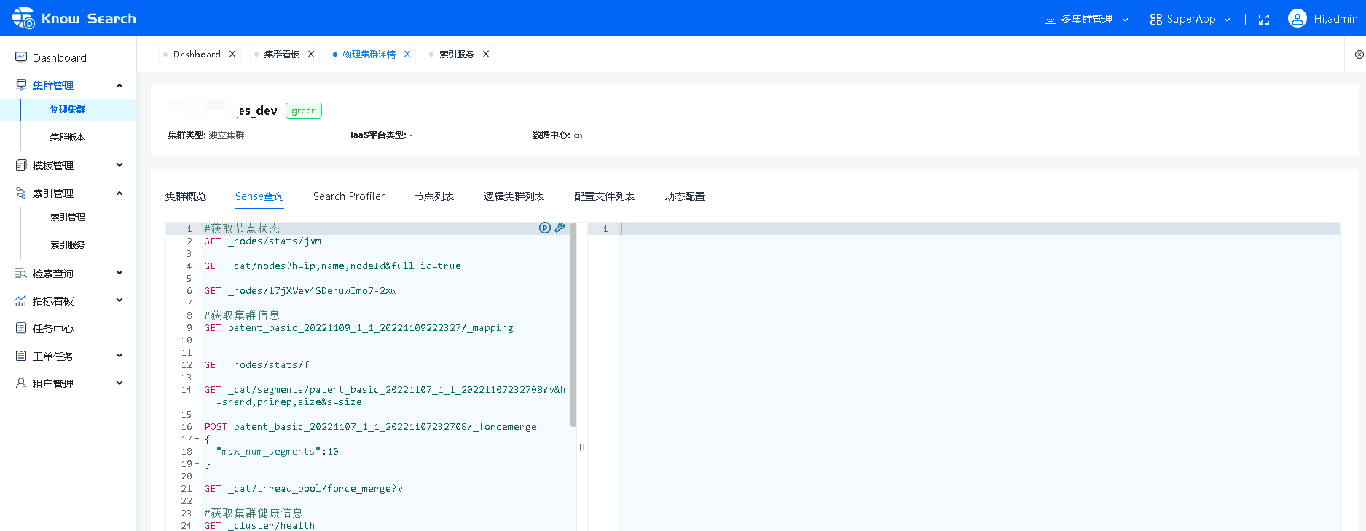
Task: Open the 节点列表 tab
Action: 434,196
